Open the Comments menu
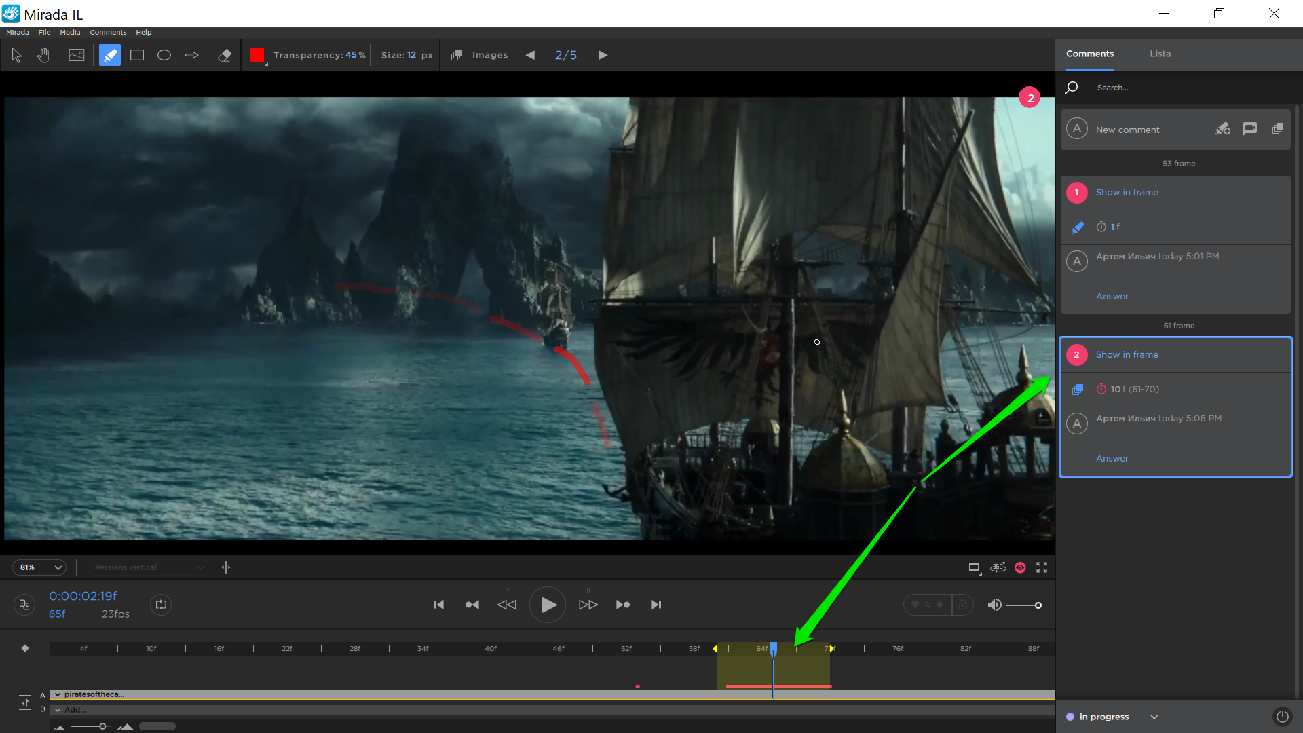 [x=108, y=32]
